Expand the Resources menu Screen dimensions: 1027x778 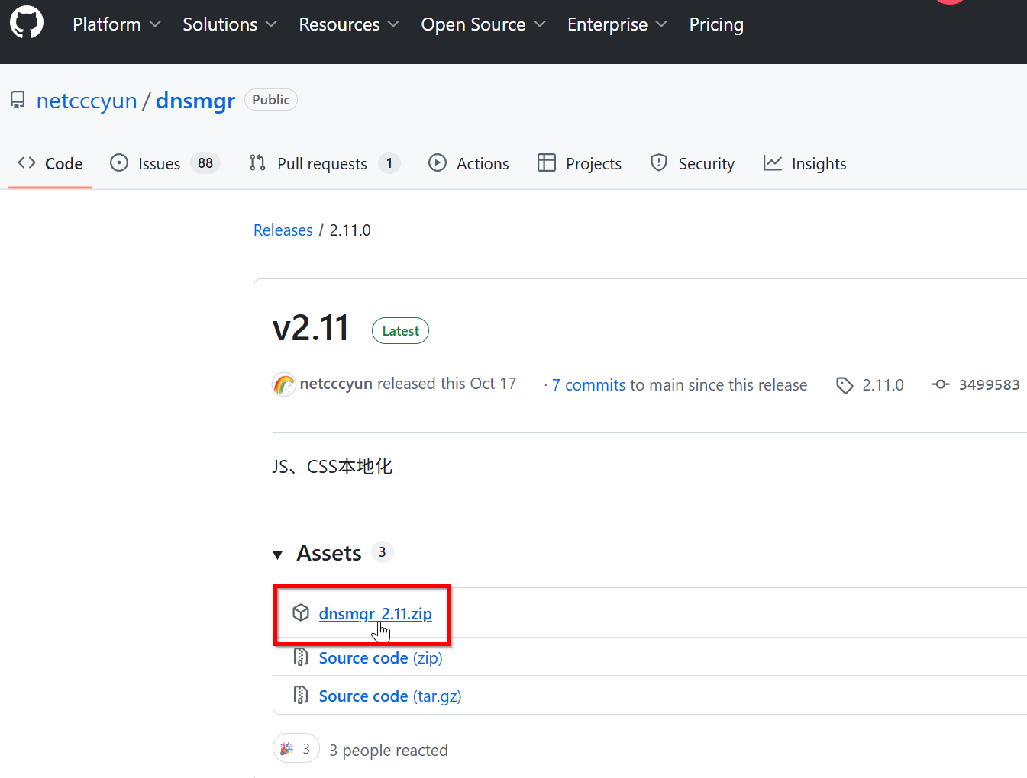point(349,24)
